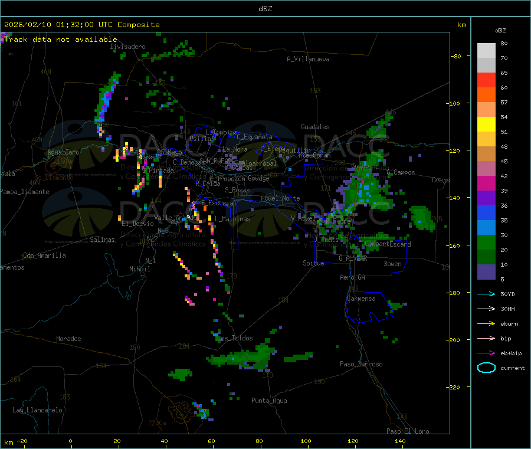Click the '-80' tick on the vertical km axis
Viewport: 531px width, 449px height.
[x=456, y=56]
